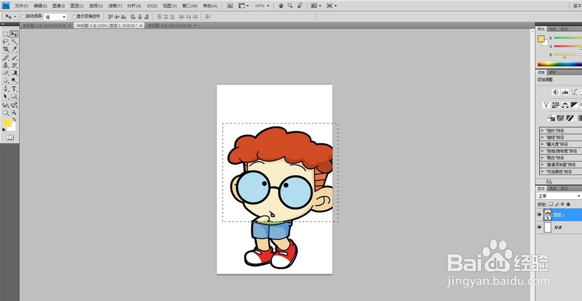Screen dimensions: 582x301
Task: Hide the 背景 layer eye icon
Action: coord(540,227)
